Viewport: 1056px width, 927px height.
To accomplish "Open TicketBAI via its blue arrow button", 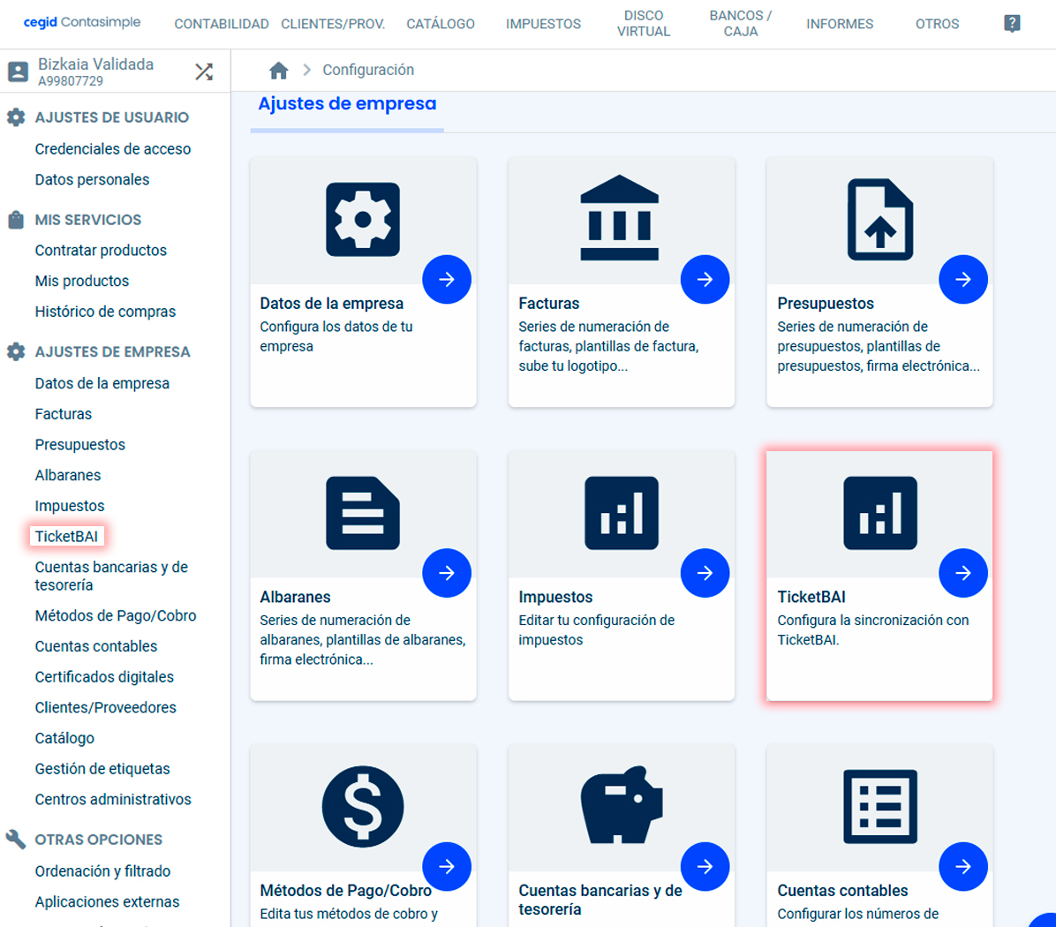I will [964, 573].
